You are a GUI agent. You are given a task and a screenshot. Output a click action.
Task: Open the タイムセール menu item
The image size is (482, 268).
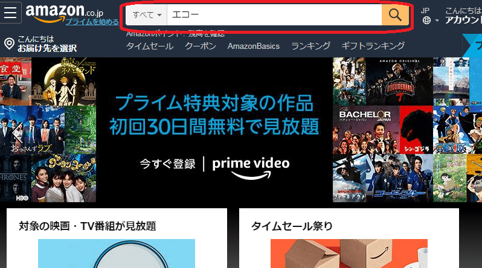[x=150, y=46]
